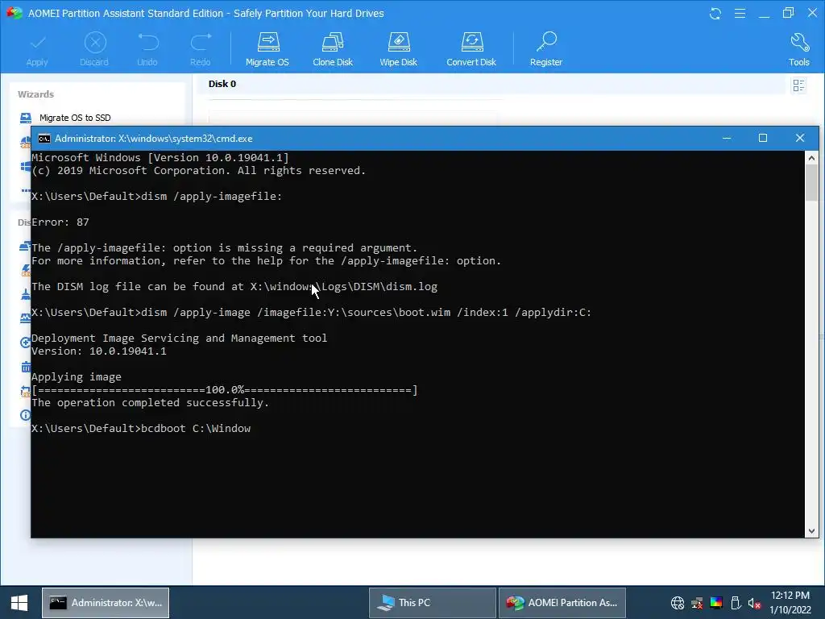The image size is (825, 619).
Task: Click the cmd vertical scrollbar thumb
Action: [811, 182]
